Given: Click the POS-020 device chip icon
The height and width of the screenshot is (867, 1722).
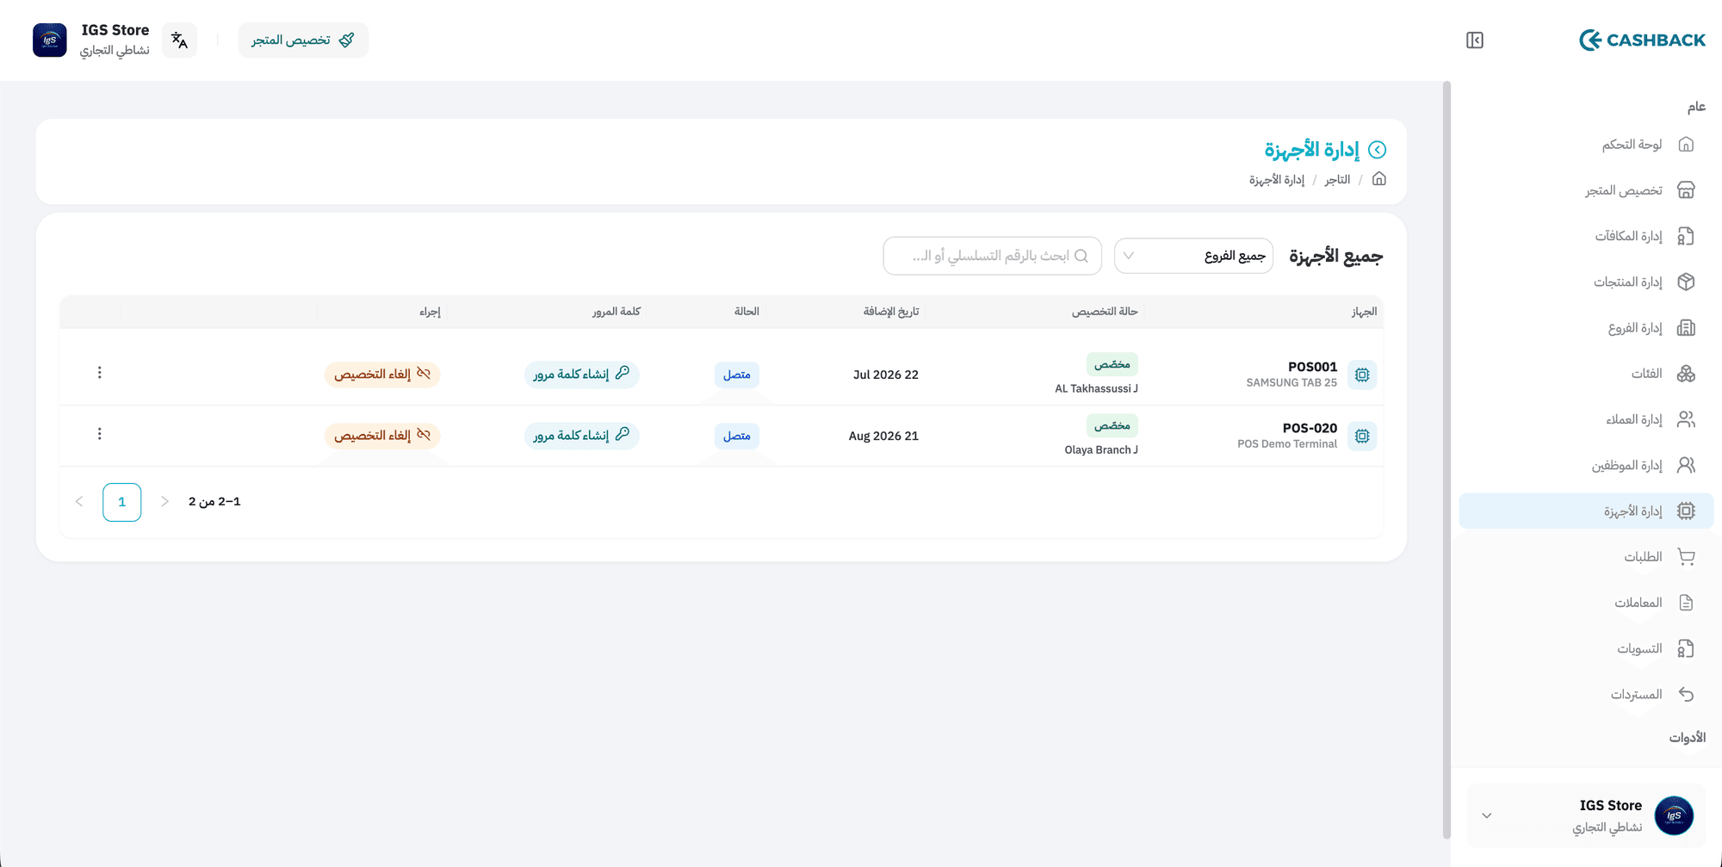Looking at the screenshot, I should point(1362,436).
